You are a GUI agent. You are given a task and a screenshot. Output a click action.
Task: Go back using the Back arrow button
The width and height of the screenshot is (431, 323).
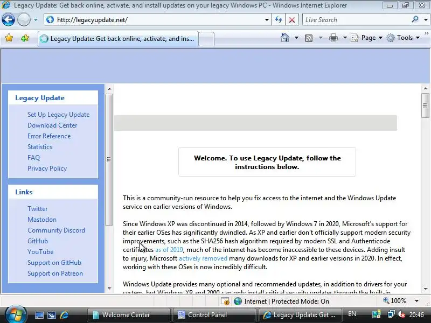tap(8, 20)
